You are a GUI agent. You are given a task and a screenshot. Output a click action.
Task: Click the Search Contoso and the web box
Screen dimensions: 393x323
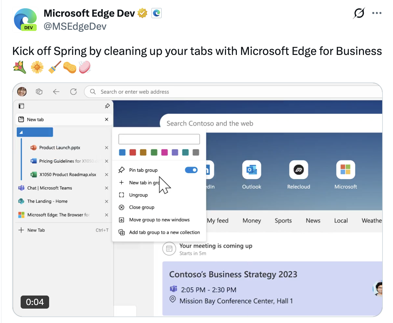pos(271,124)
